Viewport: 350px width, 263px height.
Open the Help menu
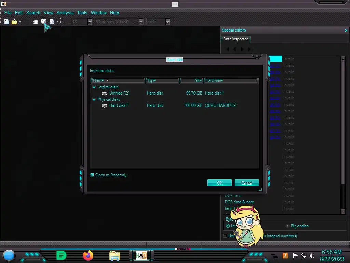point(114,13)
